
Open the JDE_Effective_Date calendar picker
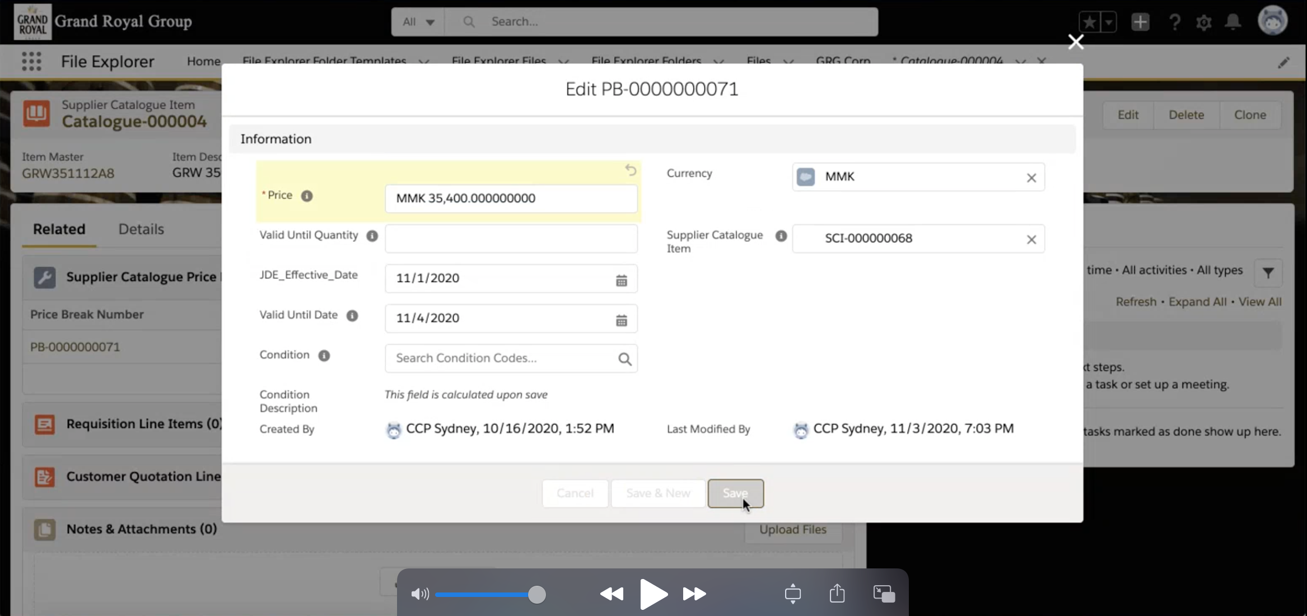(x=621, y=279)
